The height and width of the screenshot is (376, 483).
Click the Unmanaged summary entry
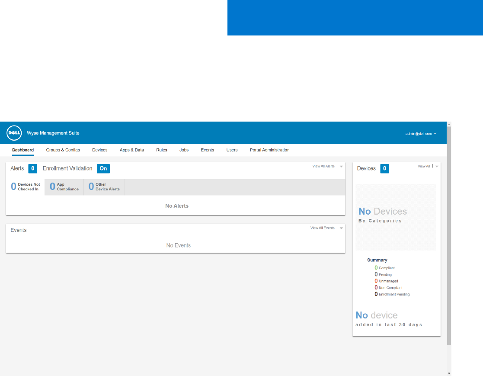[x=386, y=281]
